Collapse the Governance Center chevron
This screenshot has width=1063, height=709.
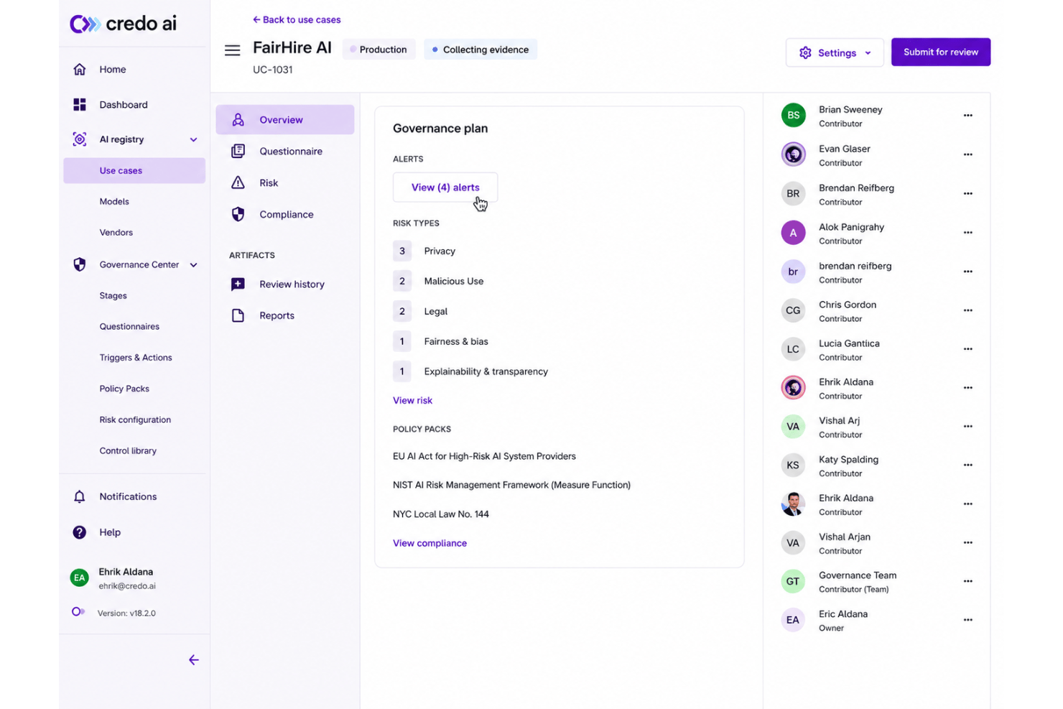(193, 264)
